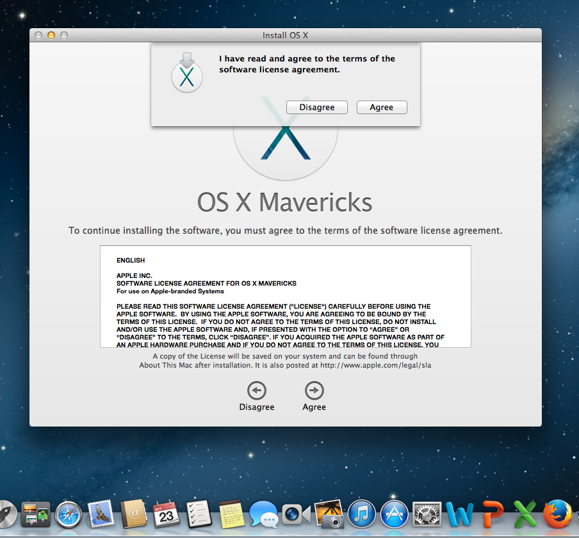Launch Safari from the Dock
Image resolution: width=579 pixels, height=538 pixels.
(69, 514)
